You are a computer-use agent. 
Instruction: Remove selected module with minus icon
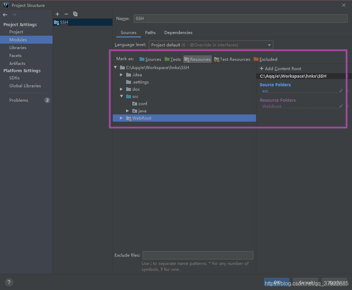click(x=66, y=14)
